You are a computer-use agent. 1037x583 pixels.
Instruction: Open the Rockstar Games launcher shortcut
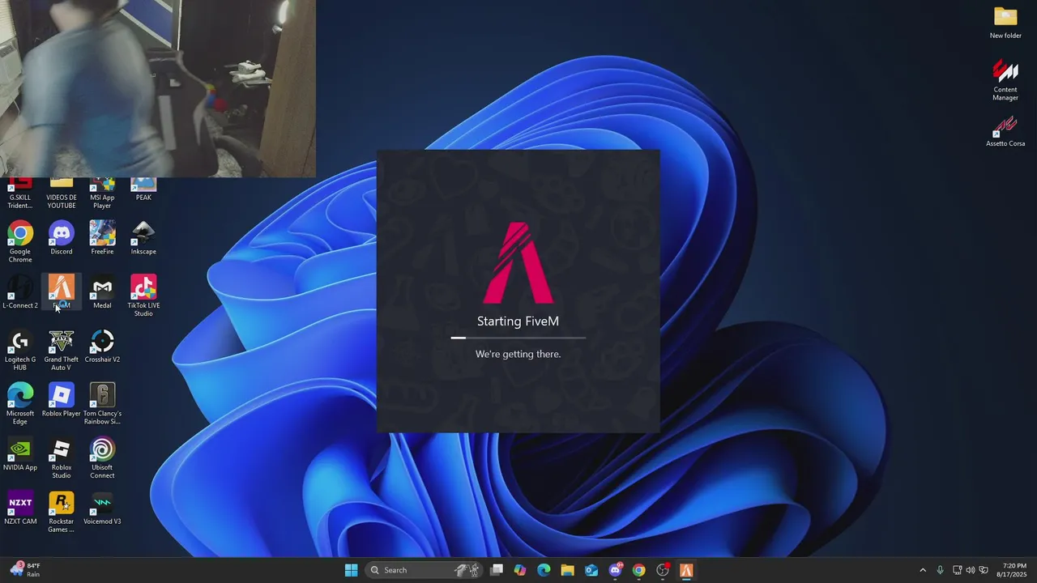62,512
